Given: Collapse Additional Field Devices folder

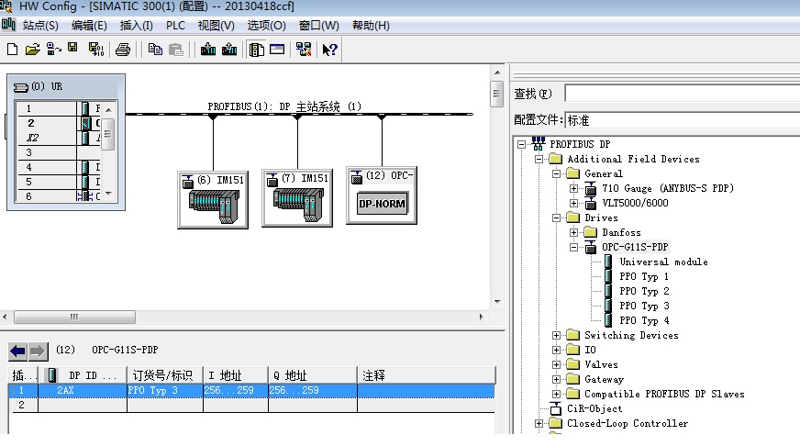Looking at the screenshot, I should [x=539, y=159].
